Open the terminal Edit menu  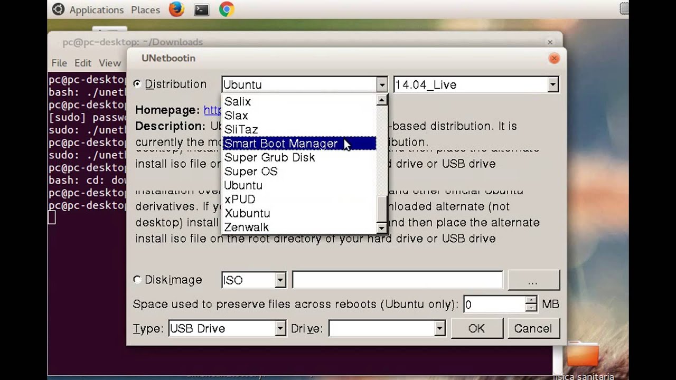(82, 63)
